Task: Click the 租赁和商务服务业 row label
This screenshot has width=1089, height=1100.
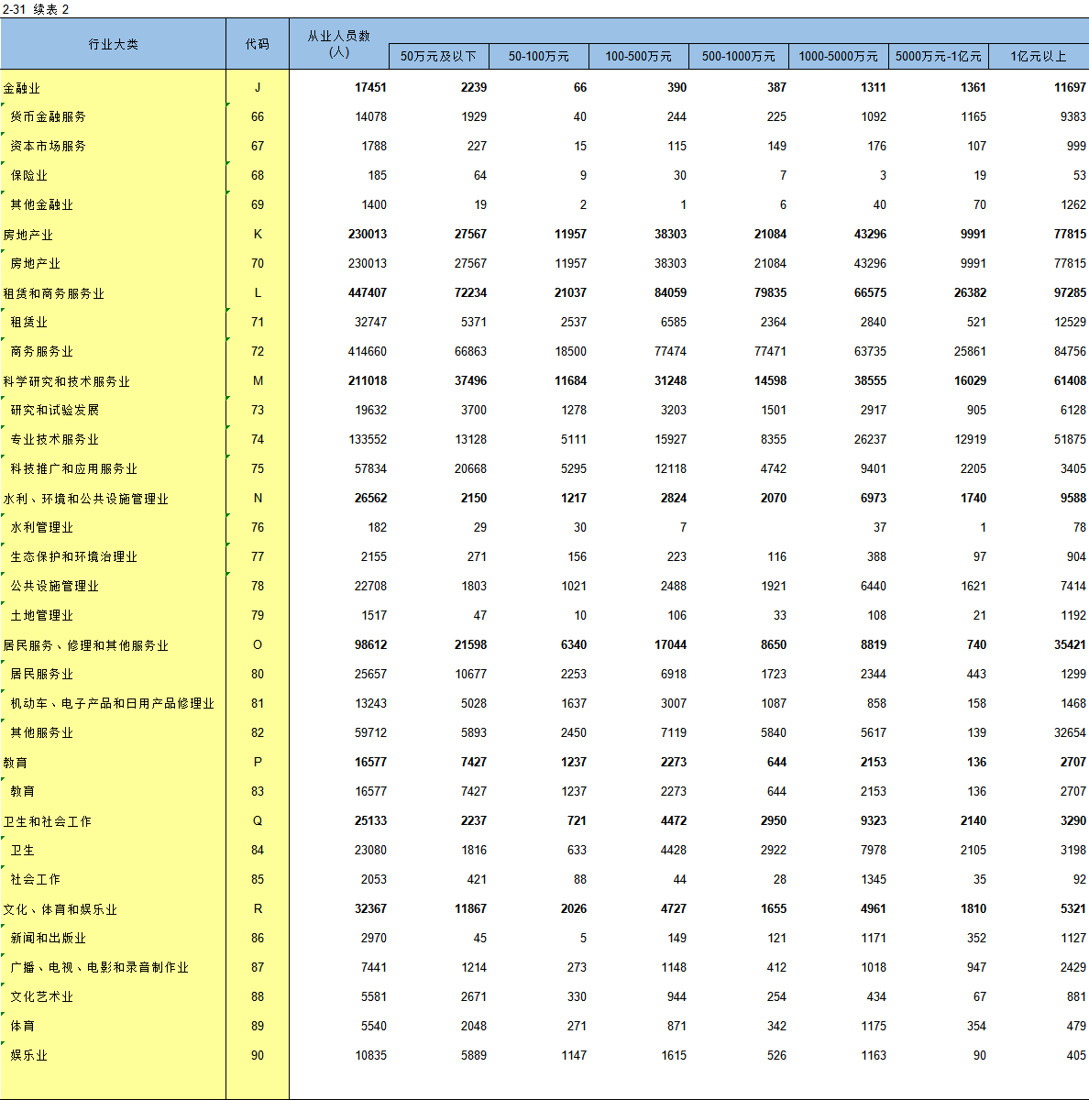Action: click(54, 293)
